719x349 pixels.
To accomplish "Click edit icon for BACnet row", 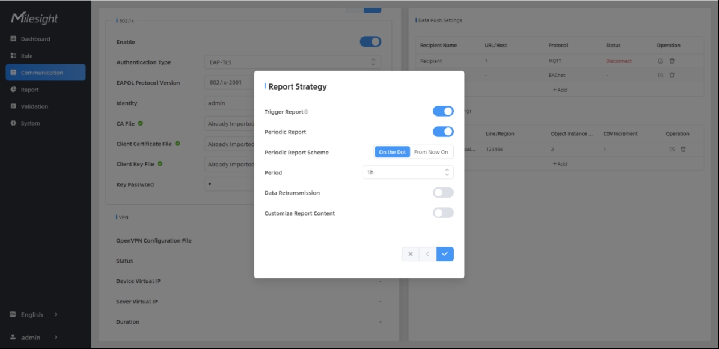I will point(661,75).
